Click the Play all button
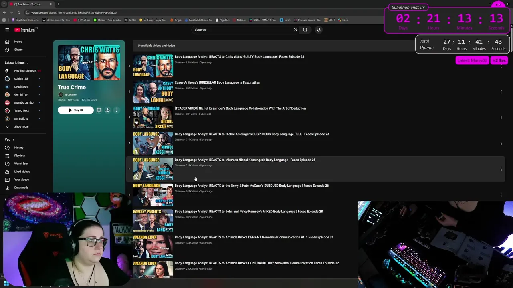Viewport: 513px width, 288px height. tap(75, 110)
